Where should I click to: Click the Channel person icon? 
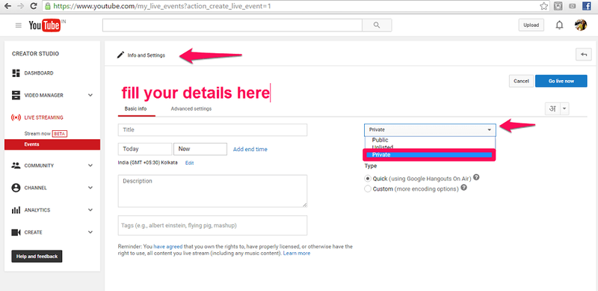[x=16, y=188]
